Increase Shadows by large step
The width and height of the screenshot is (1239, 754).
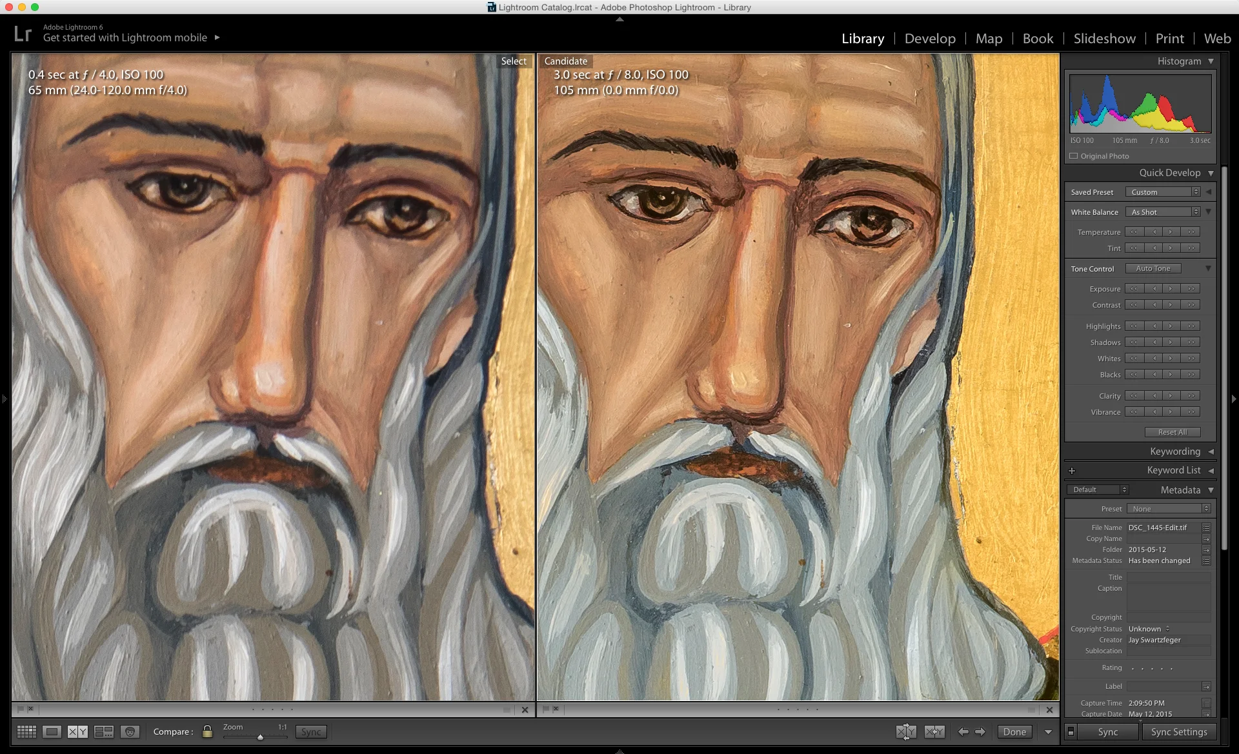(1191, 342)
